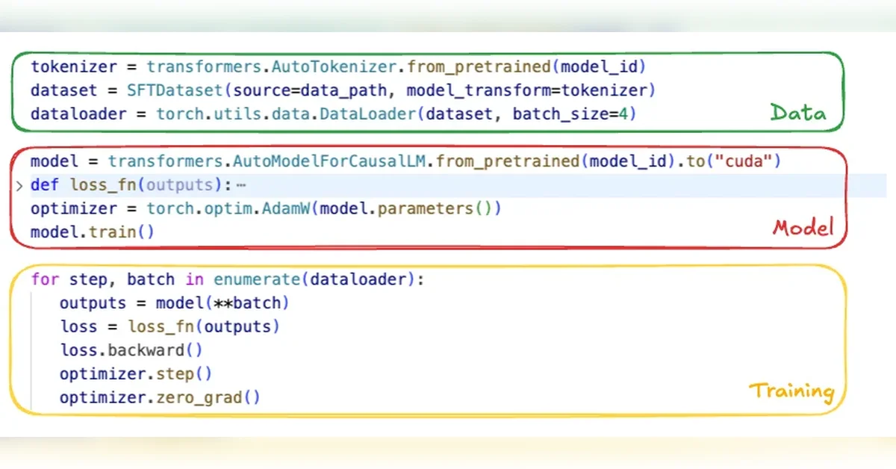Click the model.train() line
The image size is (896, 469).
(93, 232)
